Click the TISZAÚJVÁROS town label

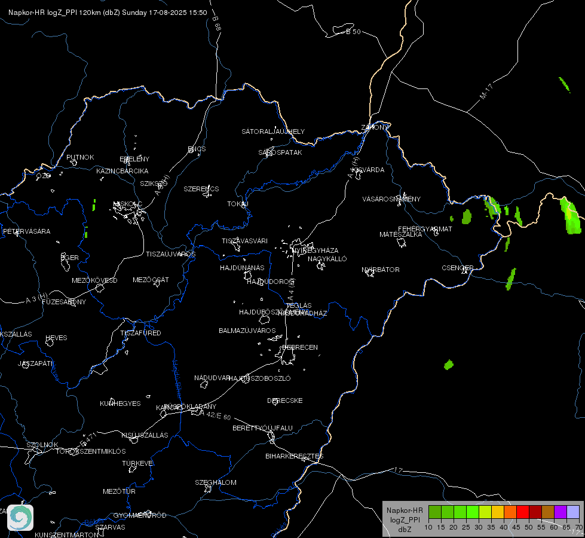[x=170, y=254]
